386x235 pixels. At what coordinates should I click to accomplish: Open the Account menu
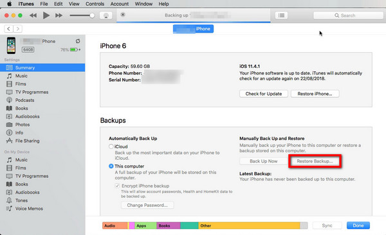point(120,4)
